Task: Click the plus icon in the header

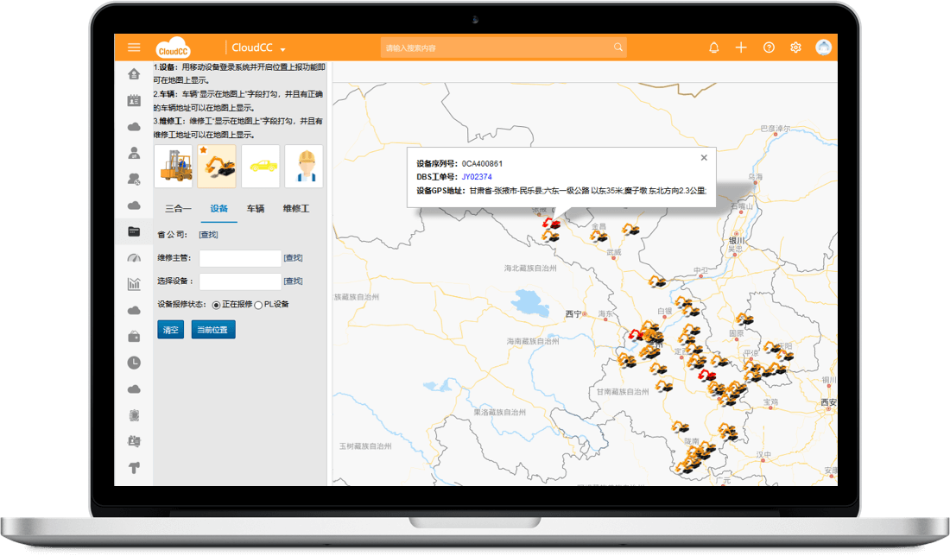Action: point(741,47)
